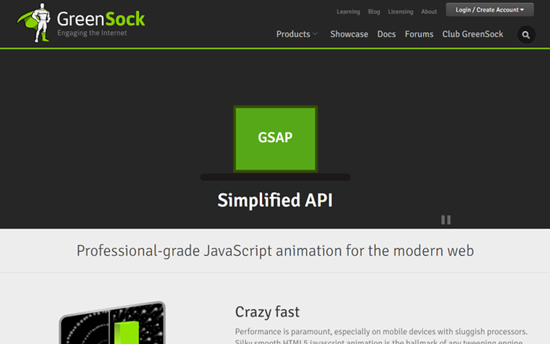Expand the Products menu chevron
The width and height of the screenshot is (550, 344).
coord(316,34)
